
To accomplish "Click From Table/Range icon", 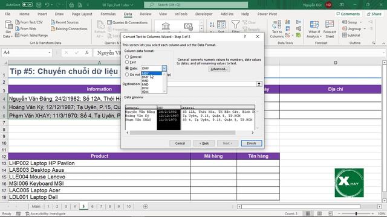I will [x=18, y=35].
